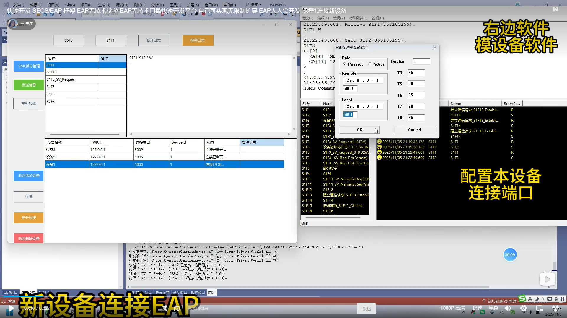Click the 请求离线_S1F15_OffLine list entry
Screen dimensions: 567x318
(343, 206)
